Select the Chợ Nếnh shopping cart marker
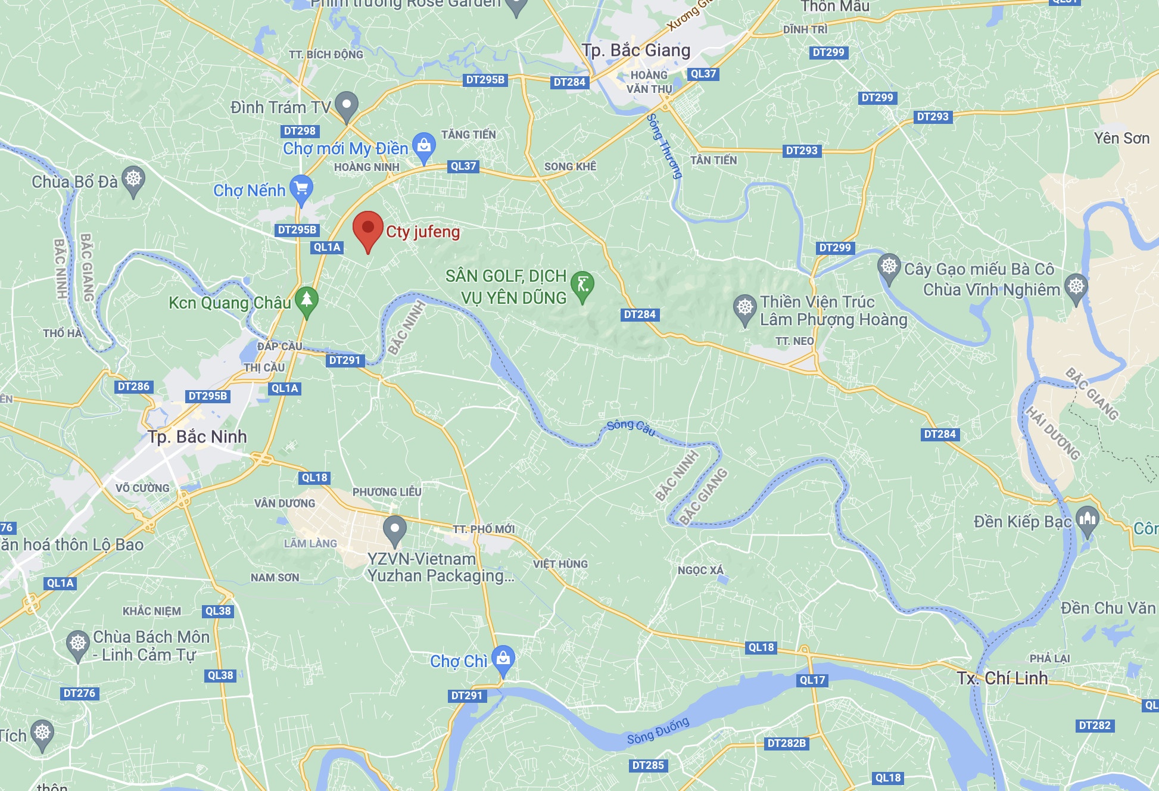Screen dimensions: 1159x791 pos(301,190)
